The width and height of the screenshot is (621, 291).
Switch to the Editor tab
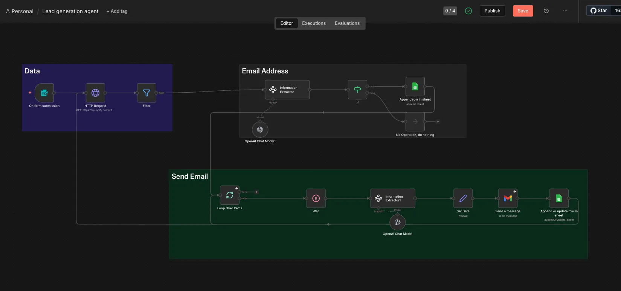tap(287, 23)
